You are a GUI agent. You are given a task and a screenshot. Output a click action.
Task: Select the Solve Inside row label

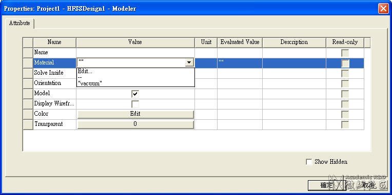point(54,73)
